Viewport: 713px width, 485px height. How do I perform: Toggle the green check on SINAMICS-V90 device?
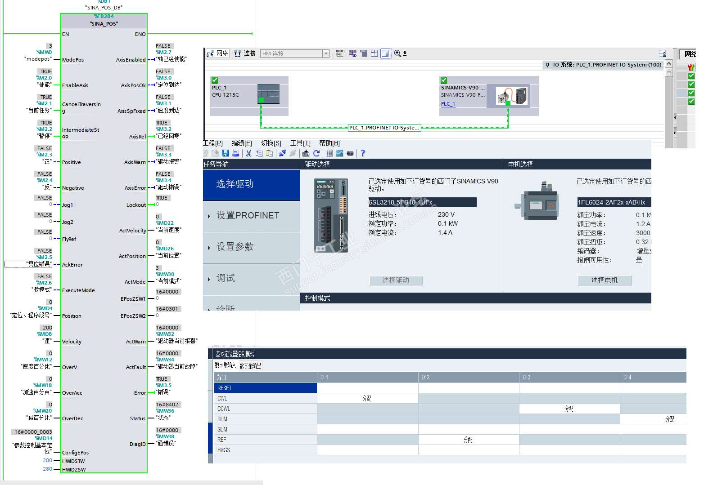tap(444, 80)
